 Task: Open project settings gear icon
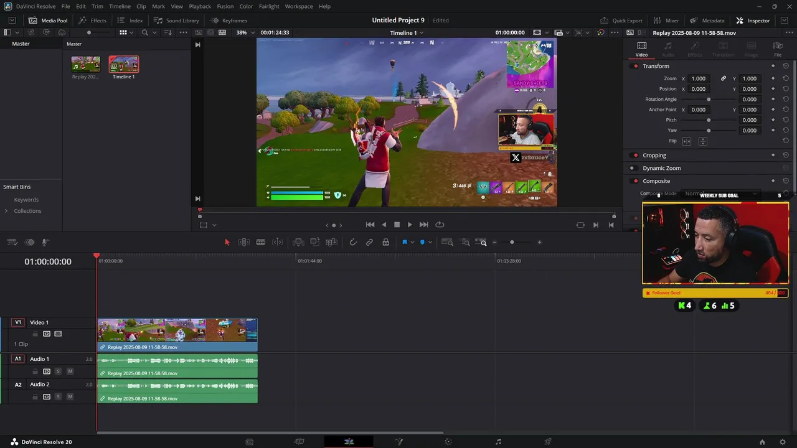coord(783,442)
